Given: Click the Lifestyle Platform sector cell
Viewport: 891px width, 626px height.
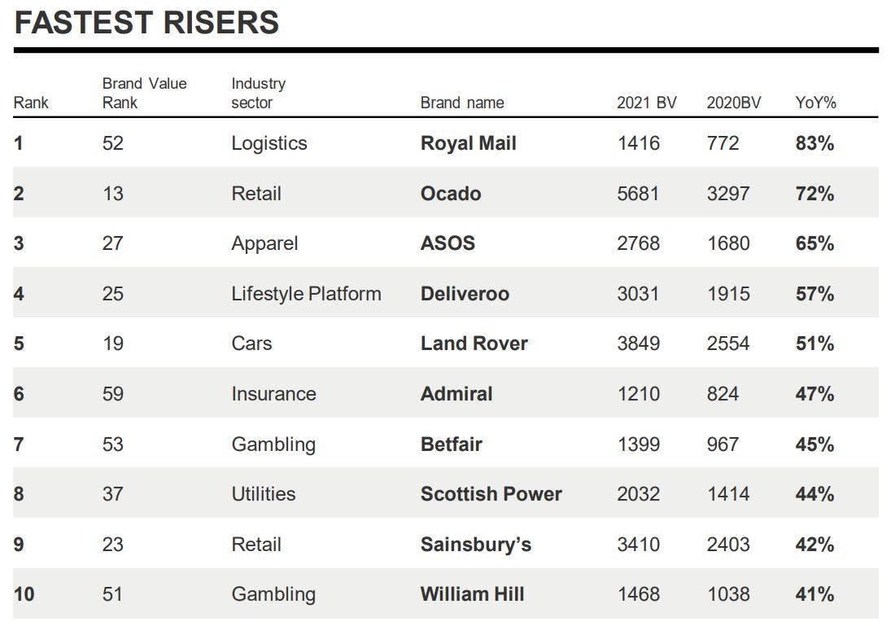Looking at the screenshot, I should [x=306, y=294].
